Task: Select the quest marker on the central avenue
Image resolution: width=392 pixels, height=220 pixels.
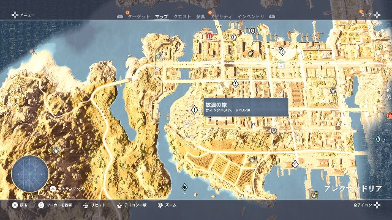Action: (x=235, y=83)
